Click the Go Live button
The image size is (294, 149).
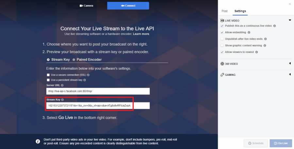281,143
